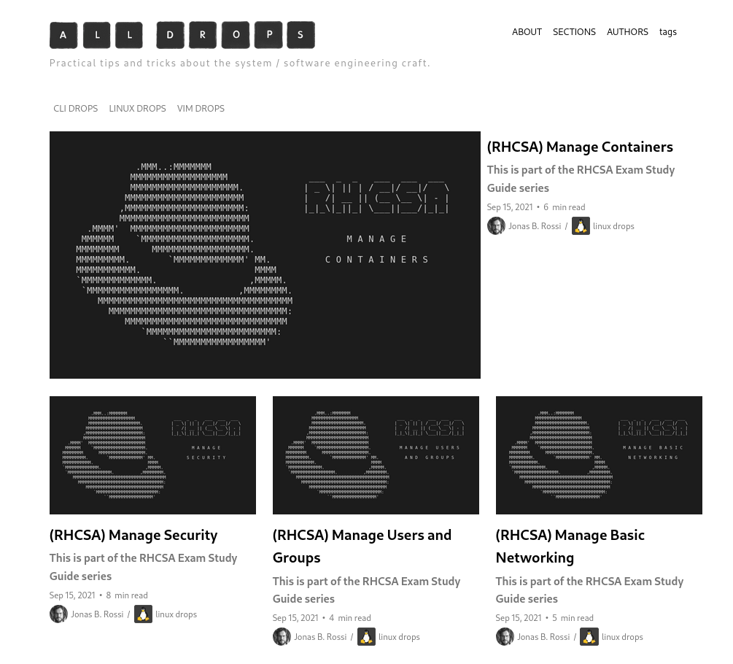The height and width of the screenshot is (664, 733).
Task: Open the tags menu item
Action: [x=667, y=32]
